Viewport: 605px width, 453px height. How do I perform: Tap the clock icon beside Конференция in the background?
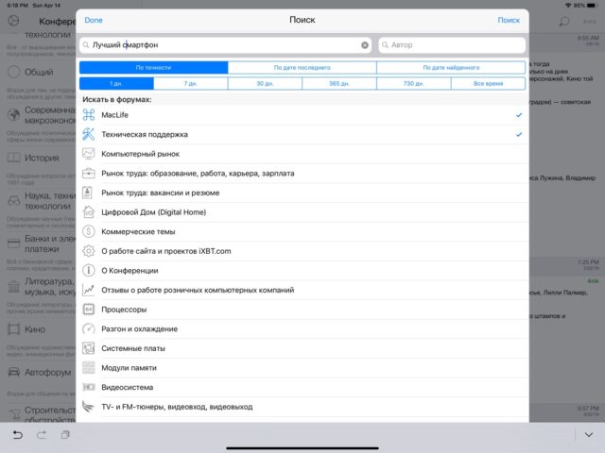pyautogui.click(x=13, y=21)
